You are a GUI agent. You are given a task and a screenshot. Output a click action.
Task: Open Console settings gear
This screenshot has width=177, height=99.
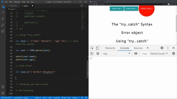click(173, 53)
